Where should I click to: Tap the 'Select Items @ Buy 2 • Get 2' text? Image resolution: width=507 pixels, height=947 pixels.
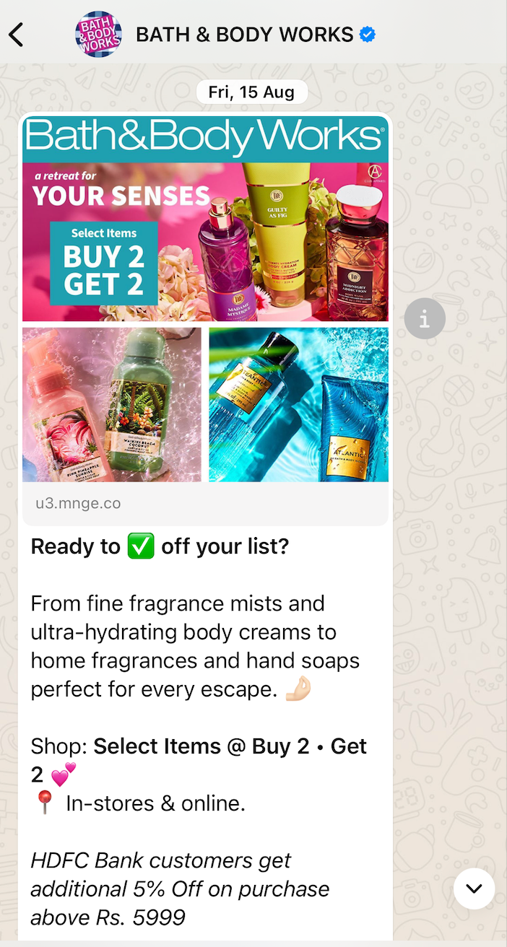pyautogui.click(x=199, y=760)
